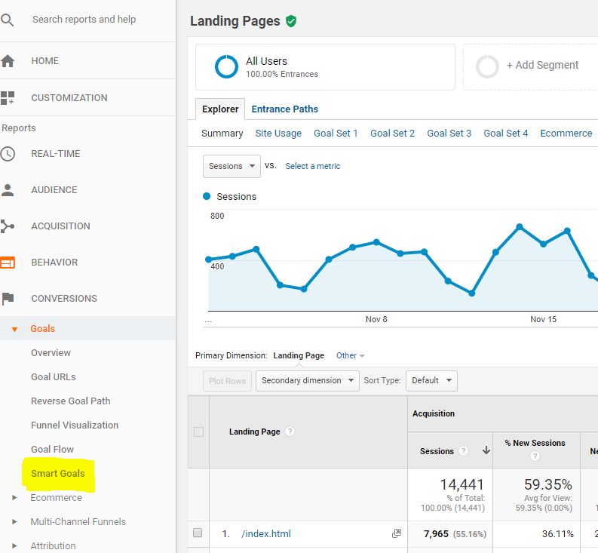This screenshot has width=598, height=553.
Task: Open the Sessions metric dropdown
Action: (232, 167)
